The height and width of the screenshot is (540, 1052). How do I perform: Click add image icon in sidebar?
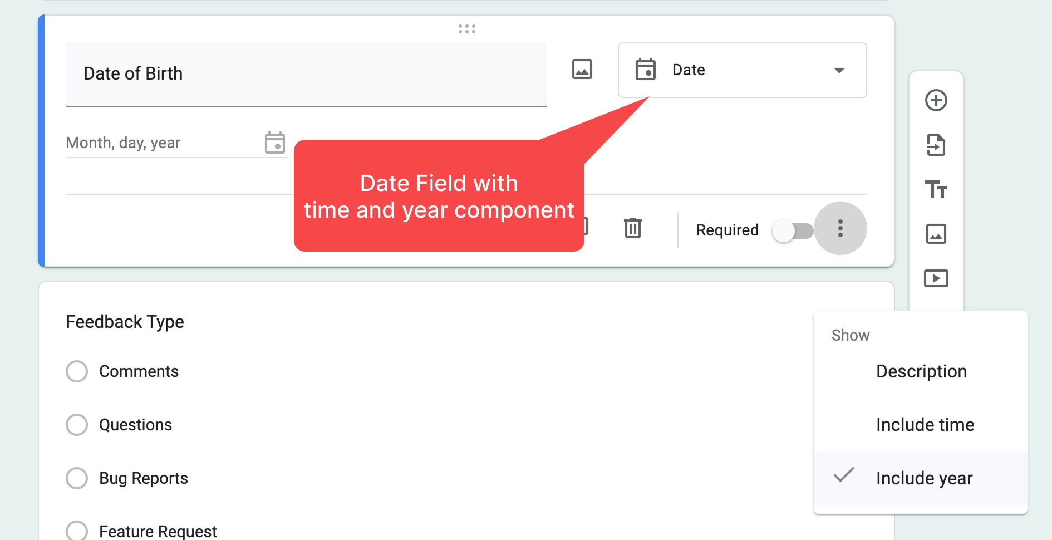[936, 234]
